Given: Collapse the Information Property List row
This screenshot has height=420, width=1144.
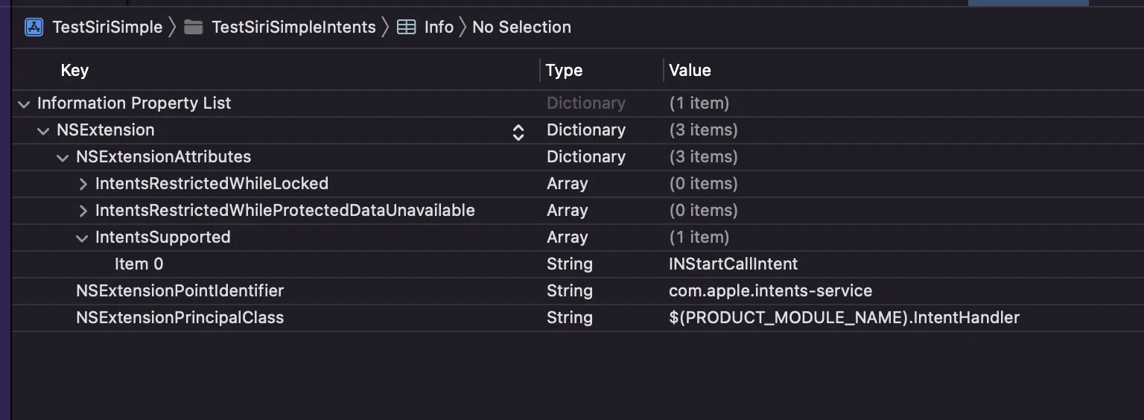Looking at the screenshot, I should pos(25,104).
